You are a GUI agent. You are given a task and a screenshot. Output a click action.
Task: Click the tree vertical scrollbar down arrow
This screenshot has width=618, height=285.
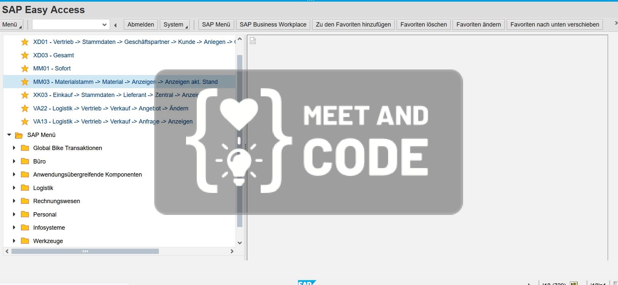click(x=240, y=243)
